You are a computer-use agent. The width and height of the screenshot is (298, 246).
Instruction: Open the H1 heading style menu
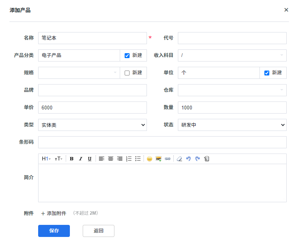(x=46, y=159)
